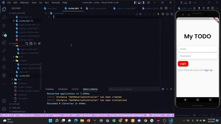Click New Folder icon in TODOS header
This screenshot has height=124, width=221.
coord(31,43)
